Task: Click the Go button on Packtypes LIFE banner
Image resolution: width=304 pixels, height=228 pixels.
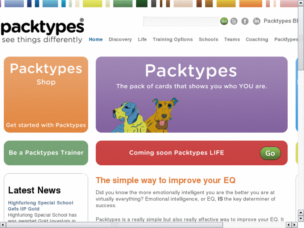Action: coord(270,153)
